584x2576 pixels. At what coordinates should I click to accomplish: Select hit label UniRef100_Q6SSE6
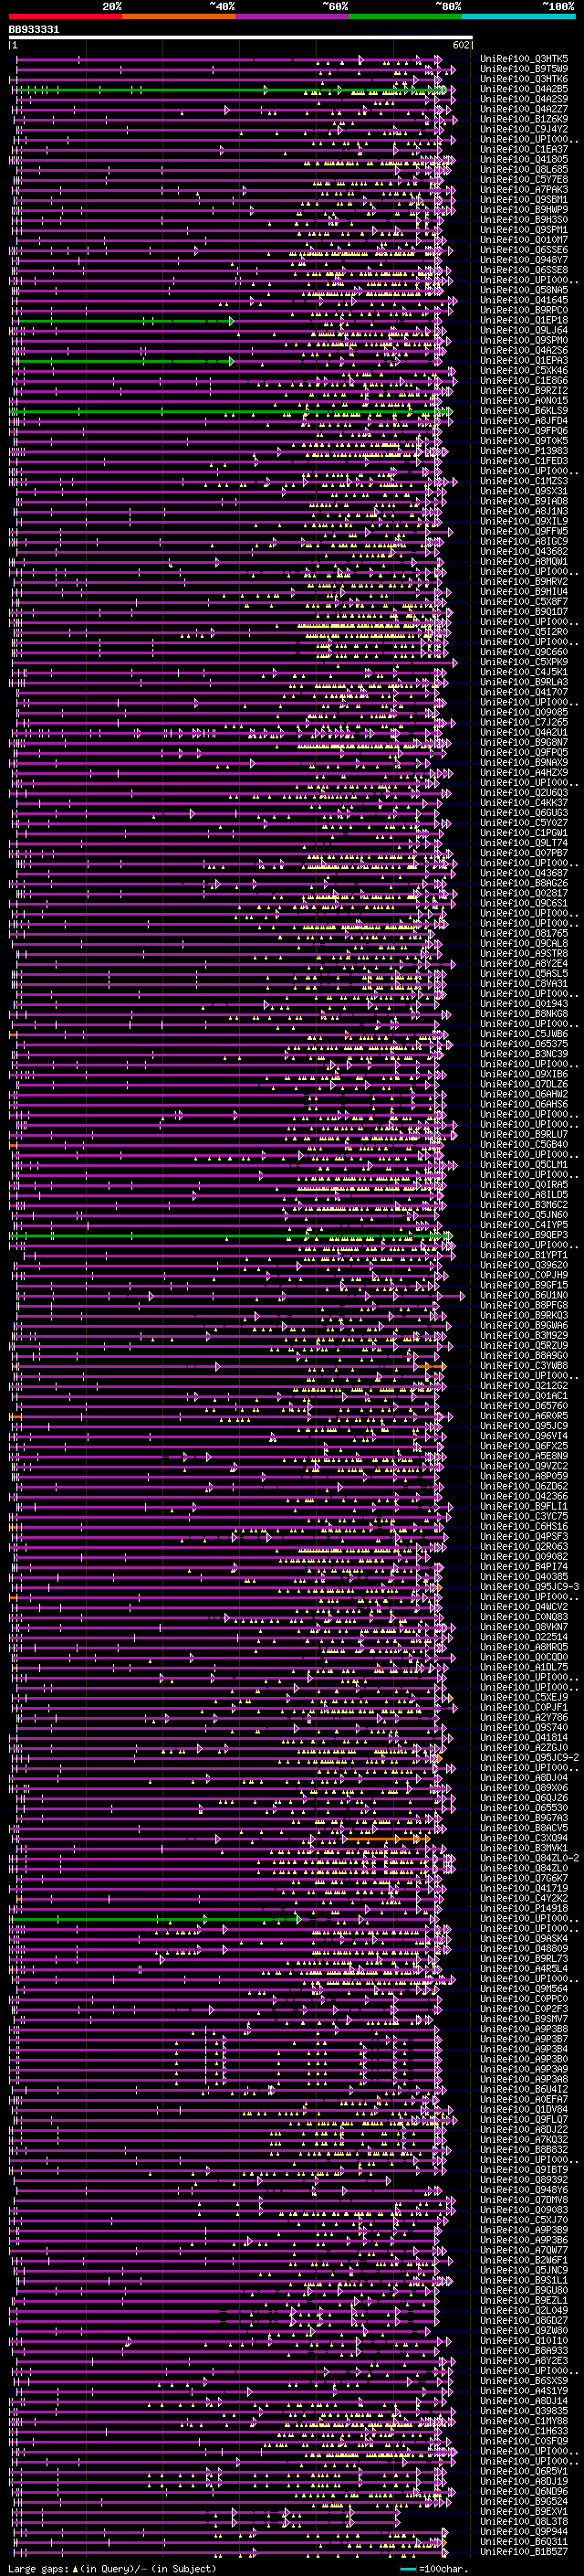(524, 250)
